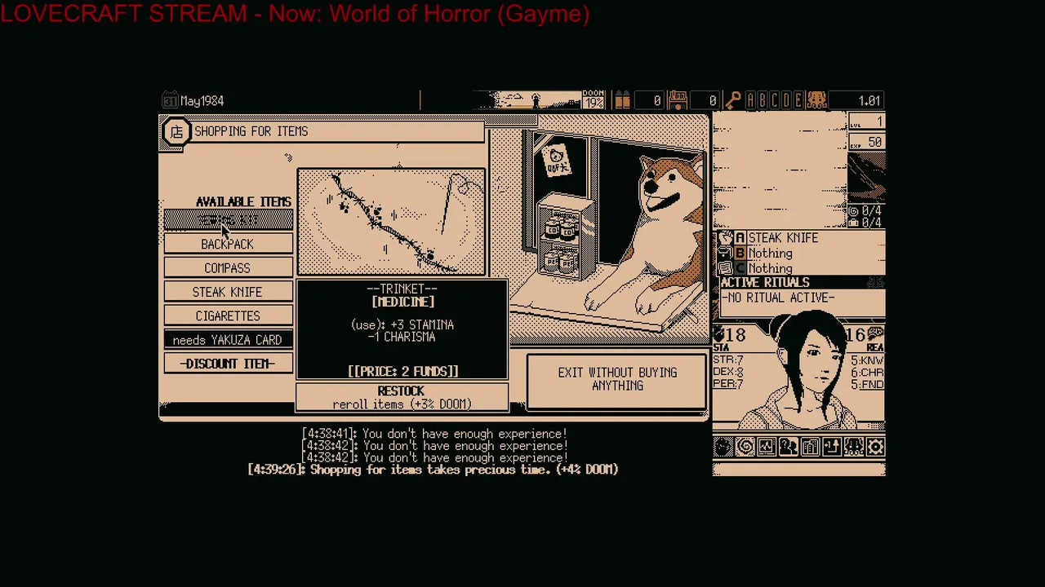Click key slot C in top bar
This screenshot has width=1045, height=587.
[x=774, y=100]
